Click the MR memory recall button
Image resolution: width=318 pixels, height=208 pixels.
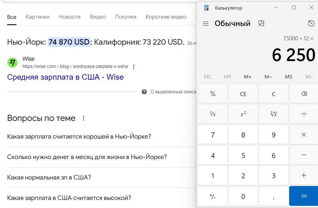point(227,77)
